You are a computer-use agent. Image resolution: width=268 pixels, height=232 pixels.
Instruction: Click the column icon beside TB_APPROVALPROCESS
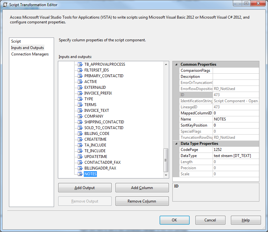(79, 64)
